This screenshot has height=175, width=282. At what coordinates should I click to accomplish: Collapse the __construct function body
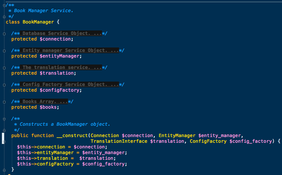pyautogui.click(x=4, y=141)
